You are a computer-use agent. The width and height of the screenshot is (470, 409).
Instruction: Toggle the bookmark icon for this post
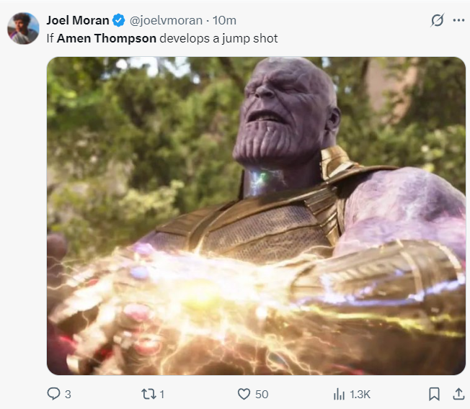[434, 394]
